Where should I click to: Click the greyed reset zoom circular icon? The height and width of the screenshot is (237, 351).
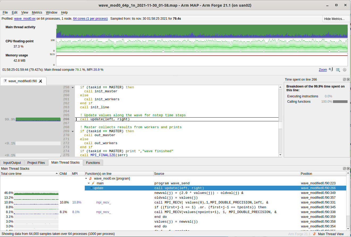pyautogui.click(x=345, y=70)
